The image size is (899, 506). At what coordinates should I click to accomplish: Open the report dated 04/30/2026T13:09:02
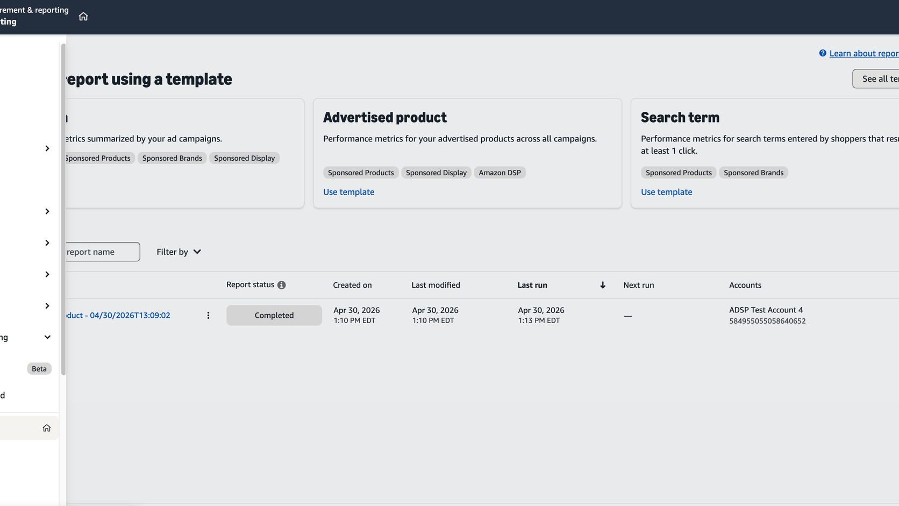[117, 315]
